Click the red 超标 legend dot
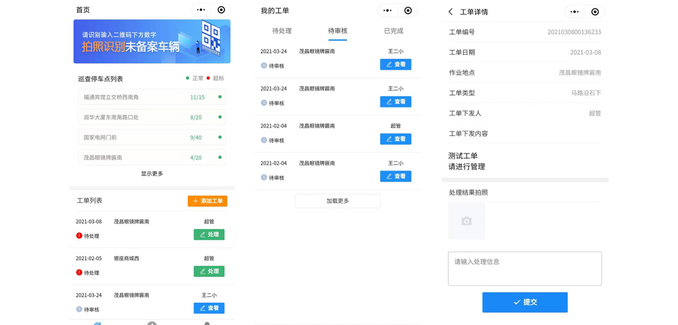 208,78
